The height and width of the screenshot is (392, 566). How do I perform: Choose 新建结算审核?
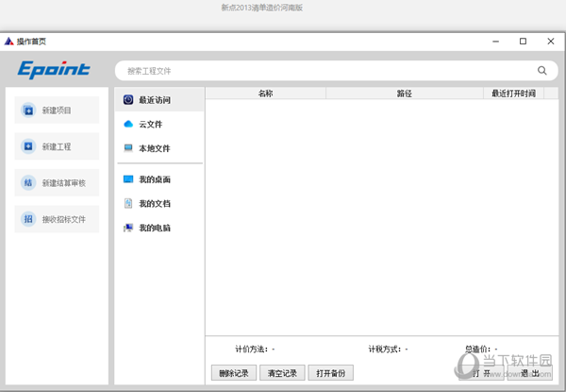pyautogui.click(x=57, y=183)
